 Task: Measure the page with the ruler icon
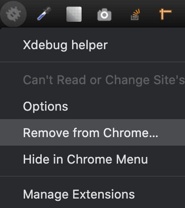(x=166, y=14)
